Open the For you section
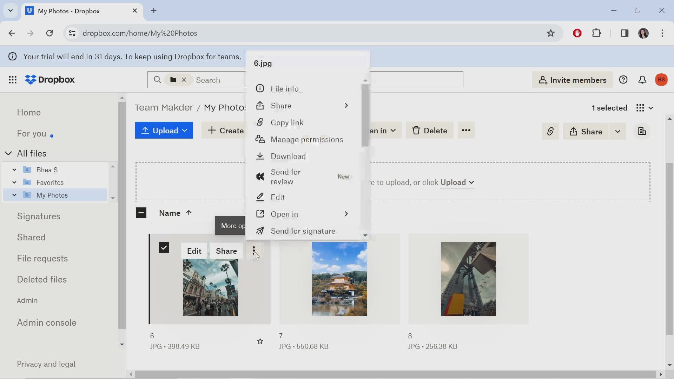This screenshot has width=674, height=379. [32, 134]
